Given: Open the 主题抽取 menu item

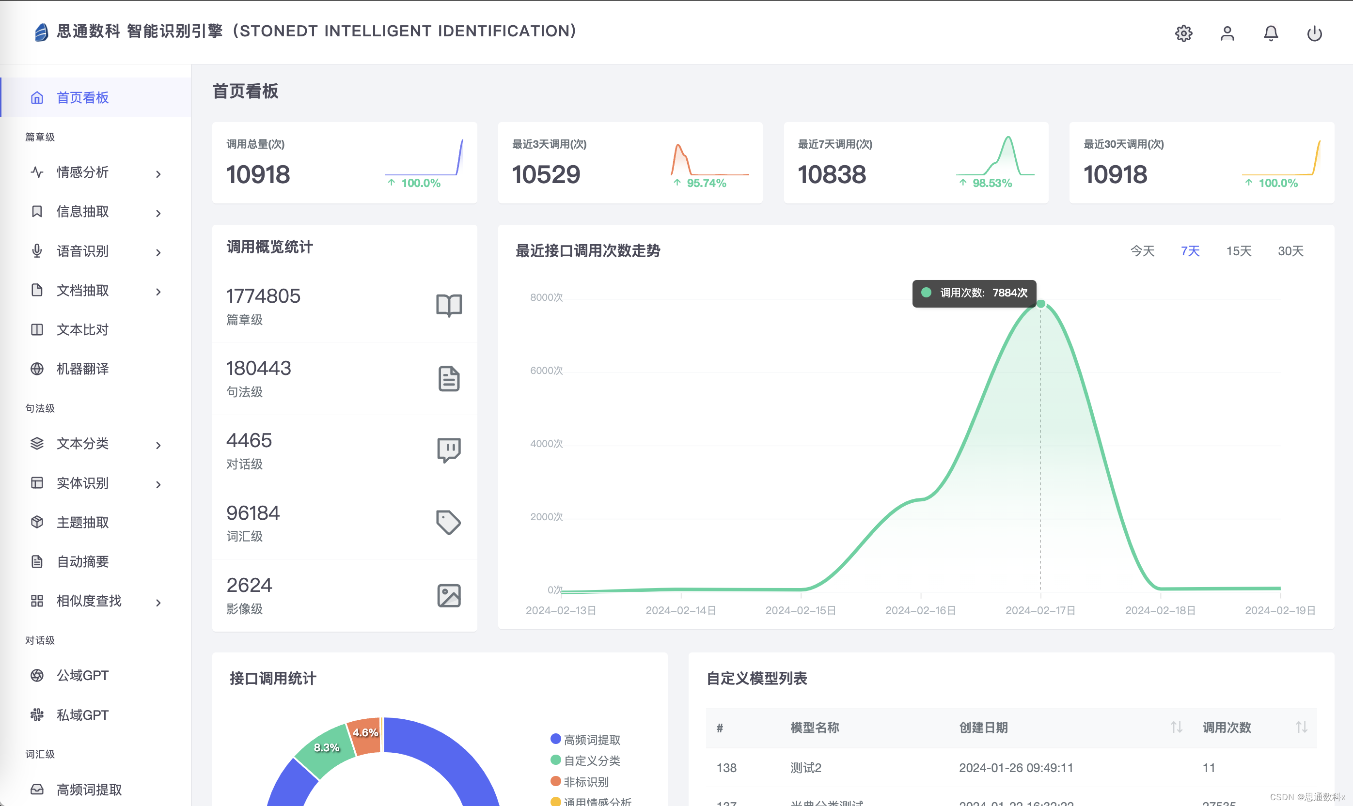Looking at the screenshot, I should pos(95,522).
